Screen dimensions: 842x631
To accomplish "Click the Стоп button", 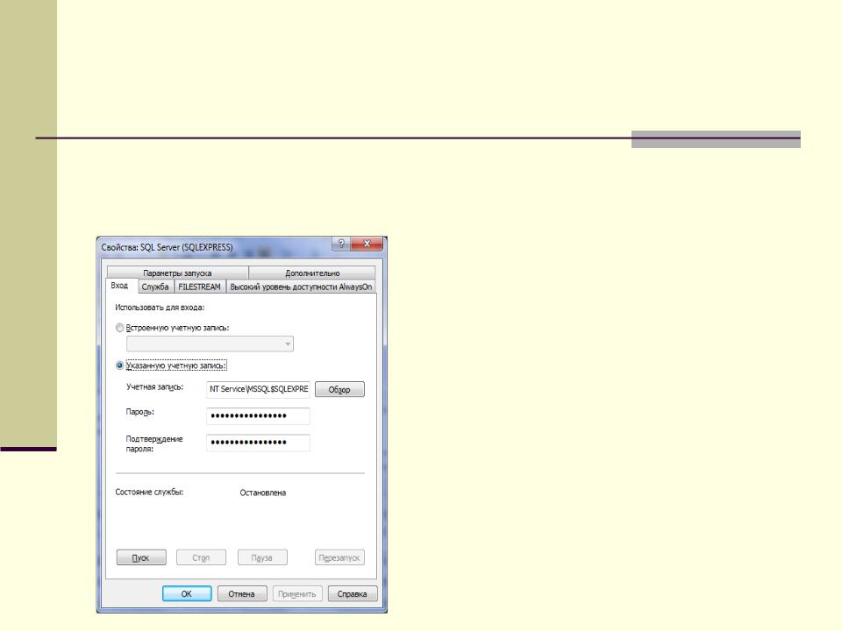I will tap(201, 557).
